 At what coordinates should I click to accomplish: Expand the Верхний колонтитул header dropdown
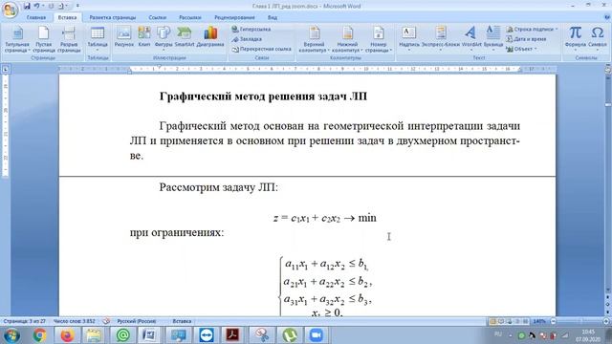[315, 39]
